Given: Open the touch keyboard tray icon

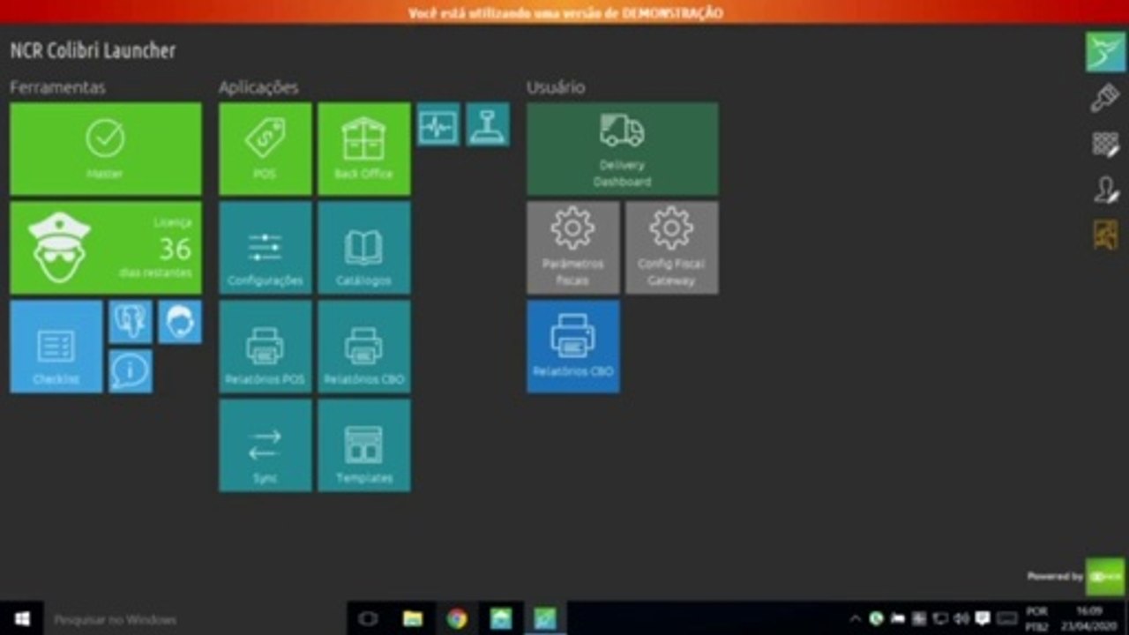Looking at the screenshot, I should [x=1006, y=619].
